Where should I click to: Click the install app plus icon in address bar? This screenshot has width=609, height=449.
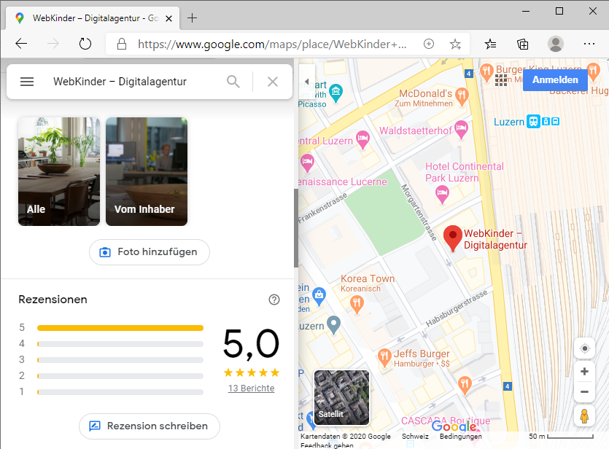pos(429,44)
